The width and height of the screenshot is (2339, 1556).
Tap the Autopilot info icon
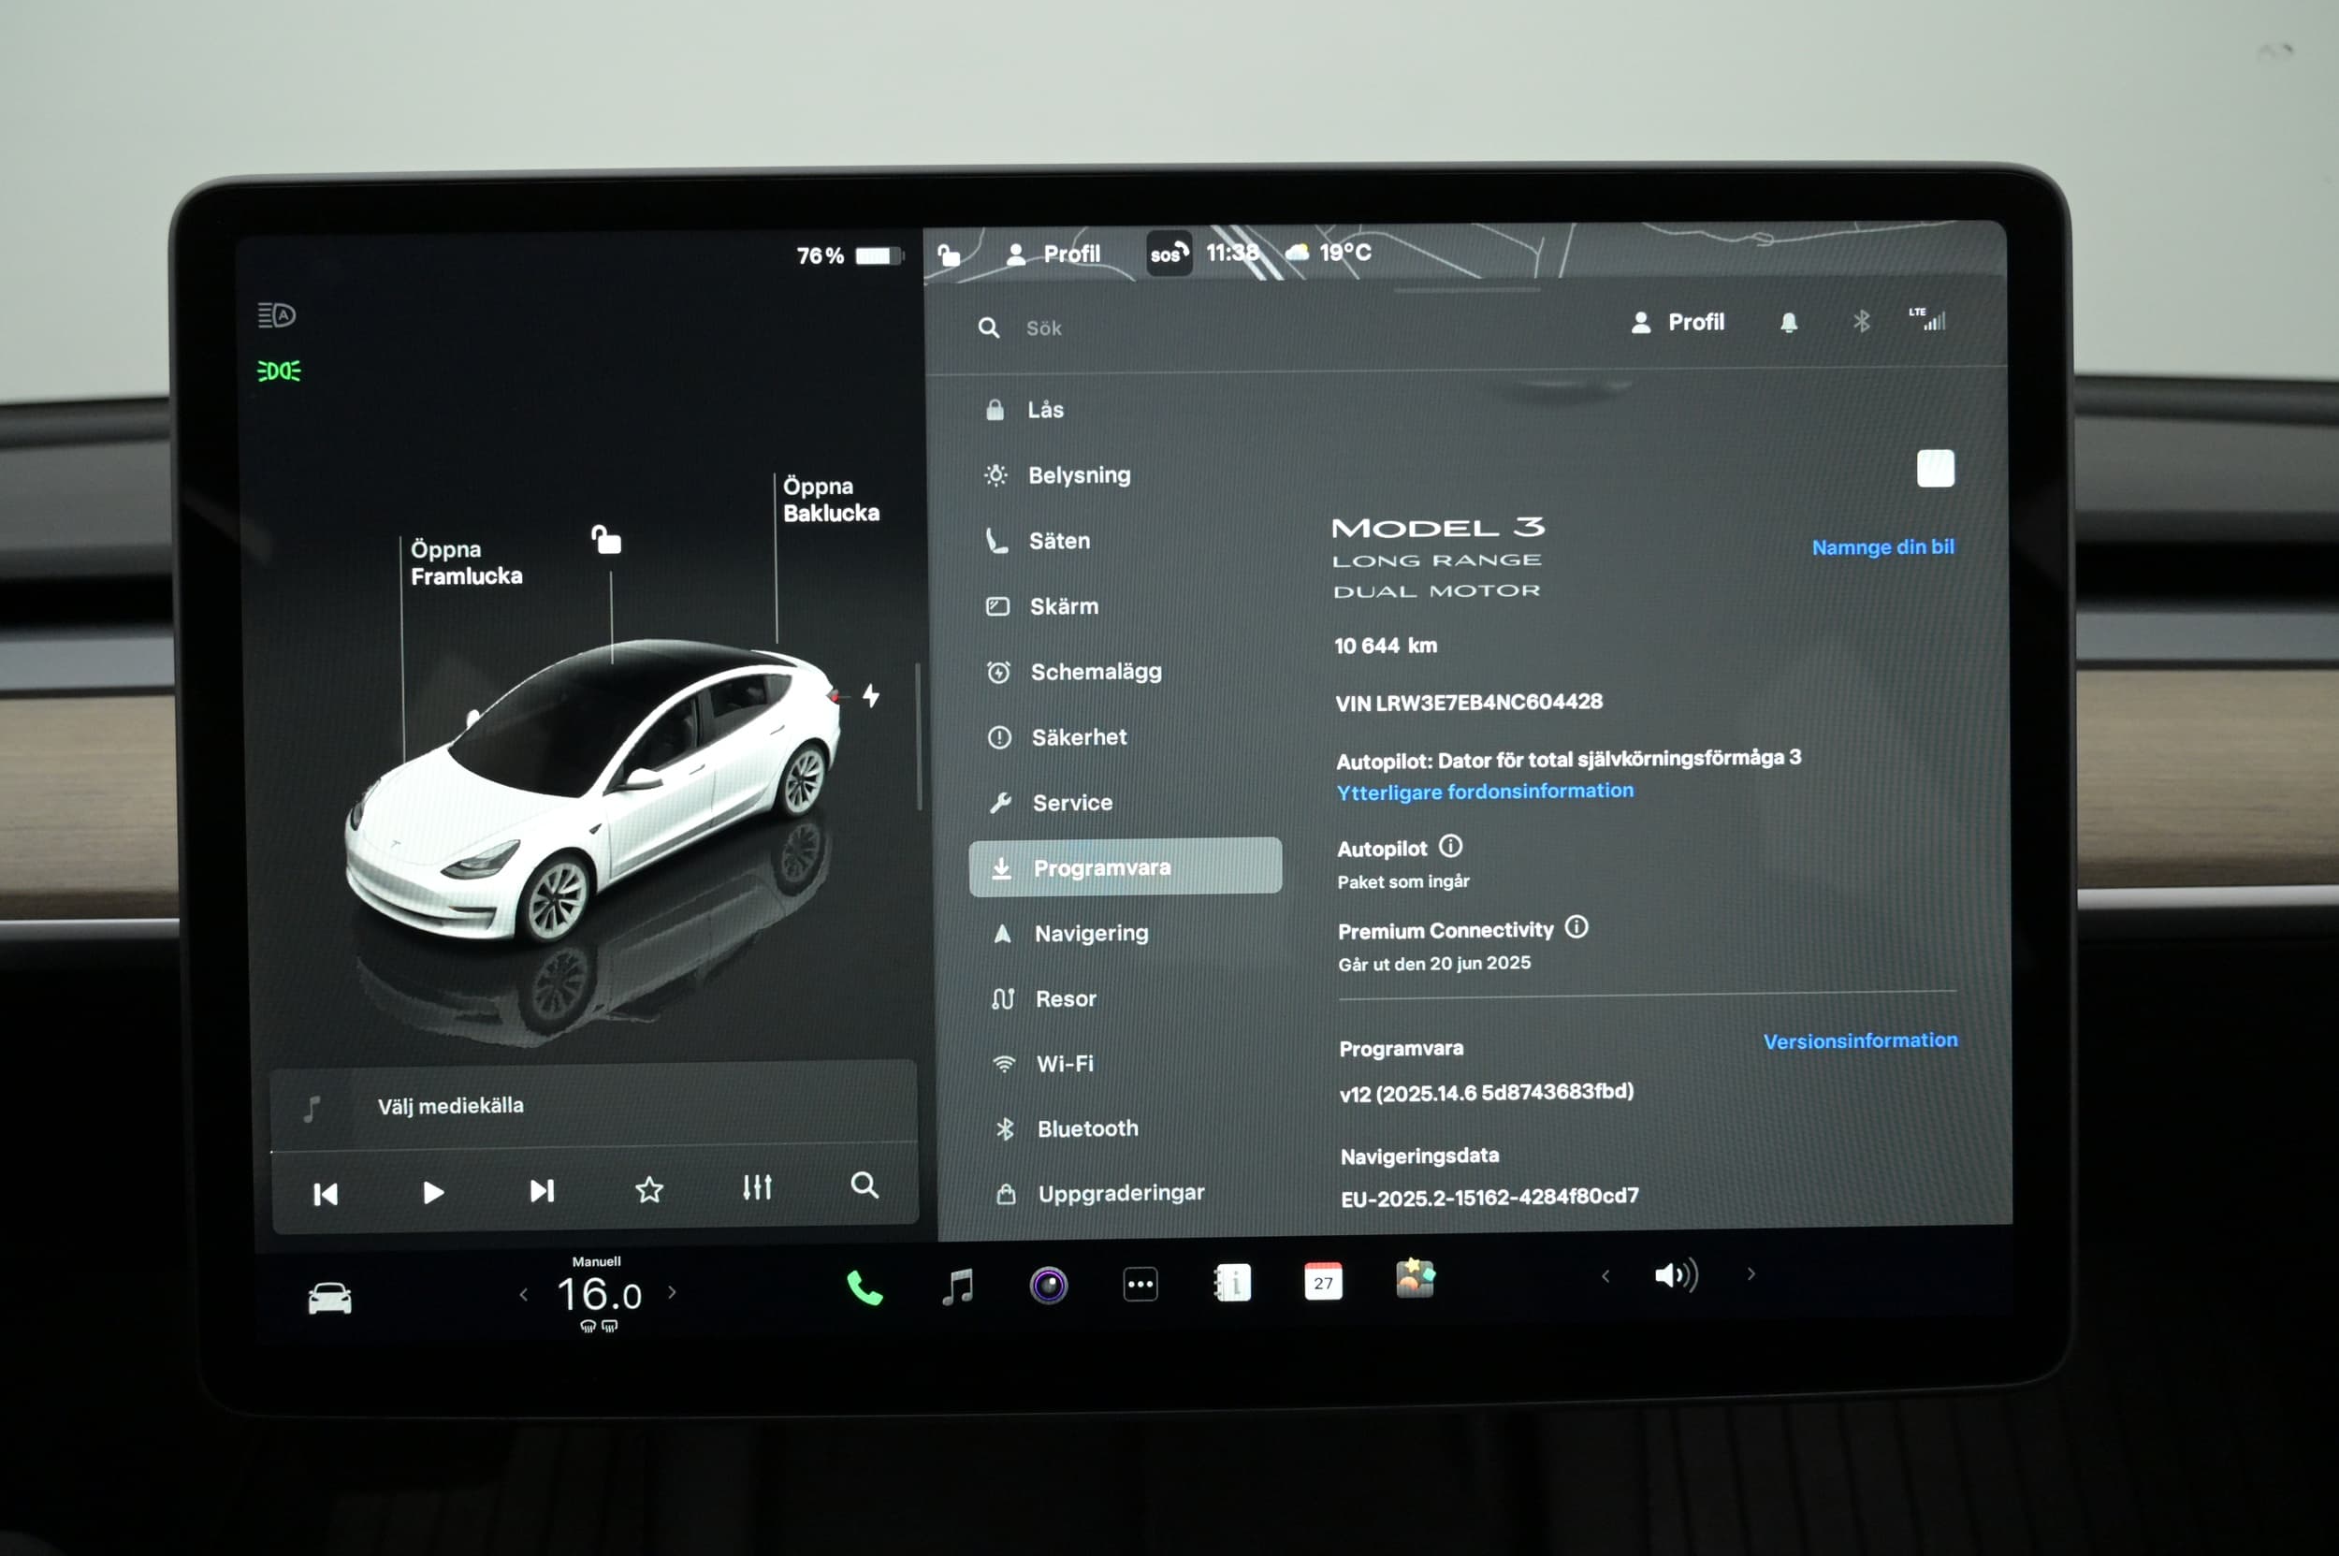pos(1450,847)
